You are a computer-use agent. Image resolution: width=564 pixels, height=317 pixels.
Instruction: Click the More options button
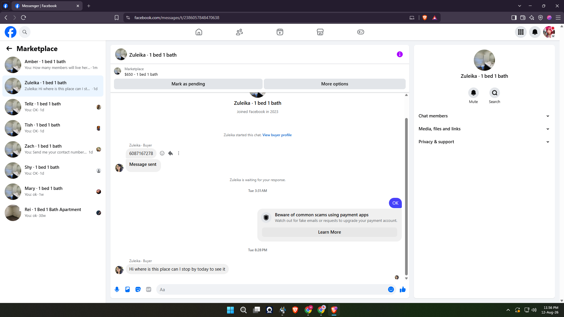point(335,84)
